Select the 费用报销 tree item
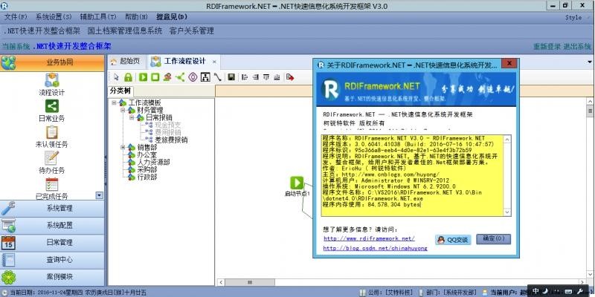The image size is (595, 297). [168, 132]
